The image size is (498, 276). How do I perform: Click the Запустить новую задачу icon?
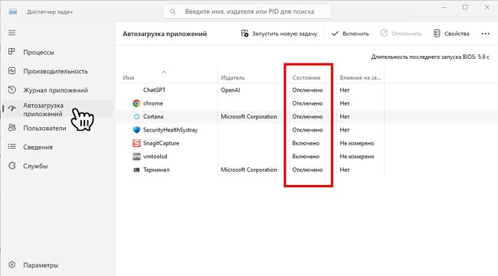tap(244, 34)
